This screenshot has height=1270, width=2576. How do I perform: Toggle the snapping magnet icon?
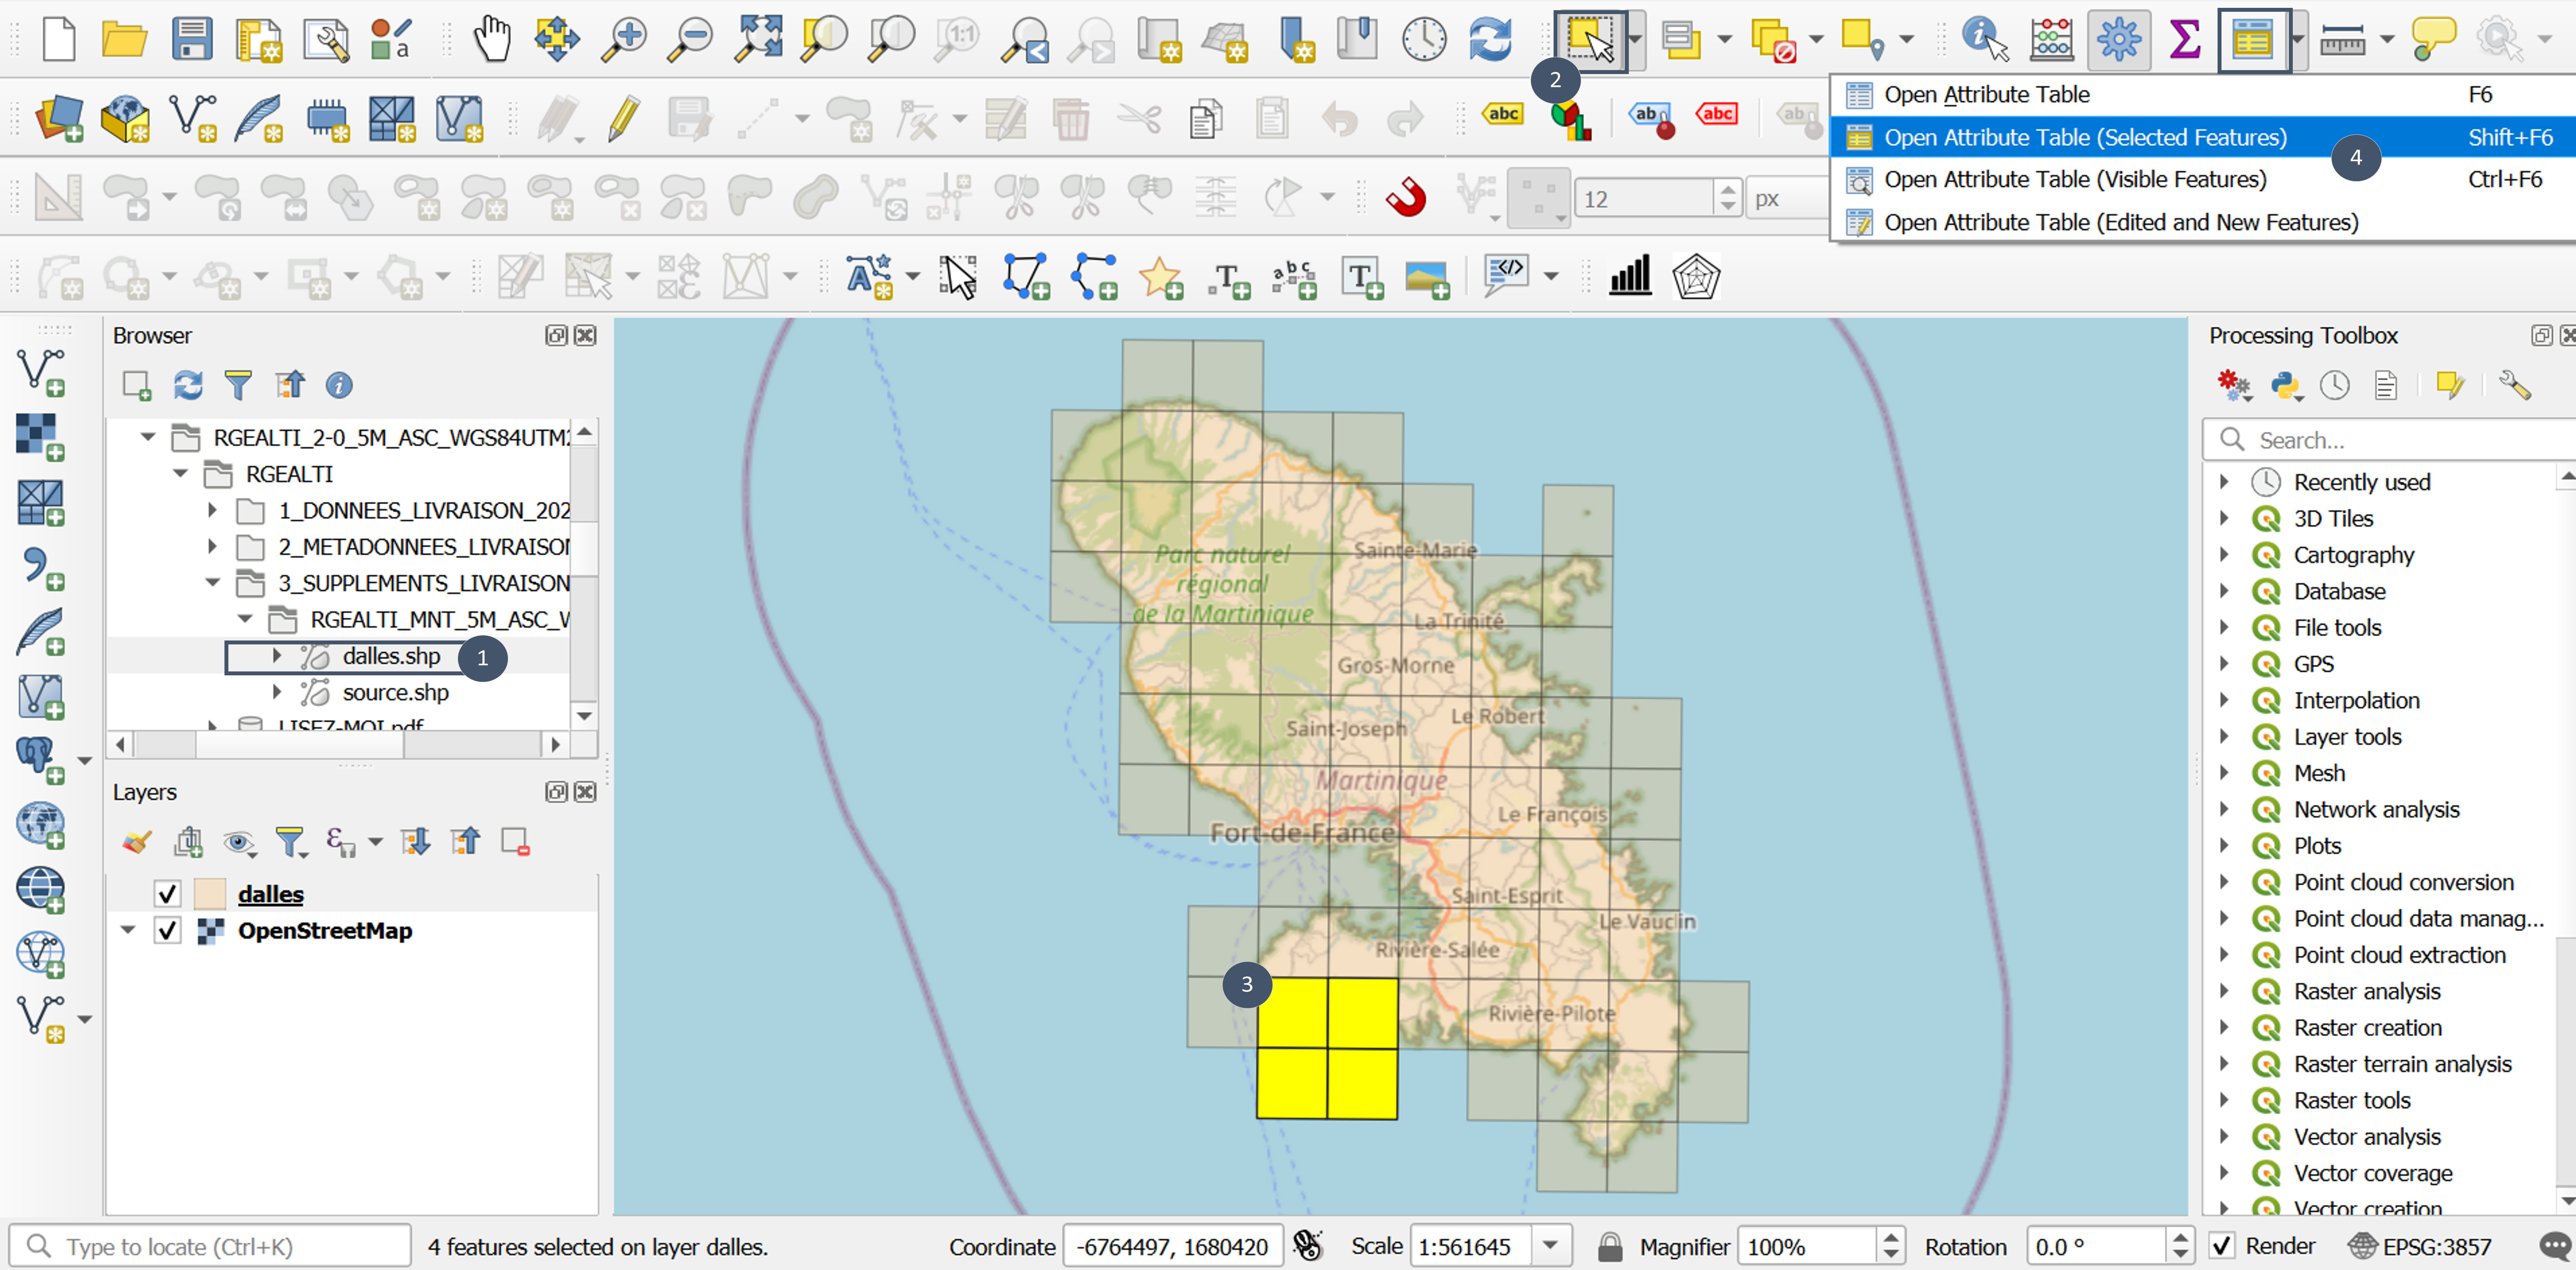coord(1405,197)
